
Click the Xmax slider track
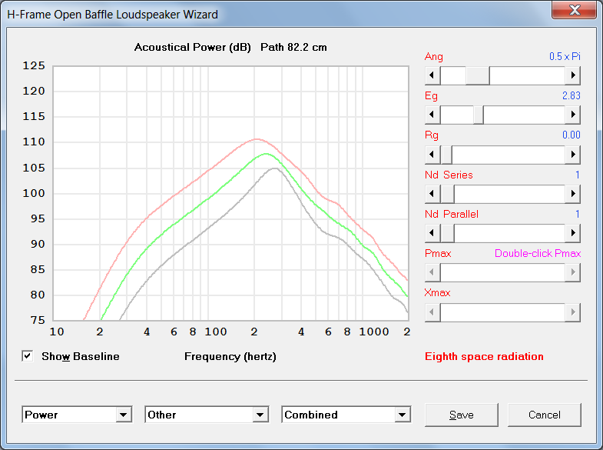tap(502, 312)
